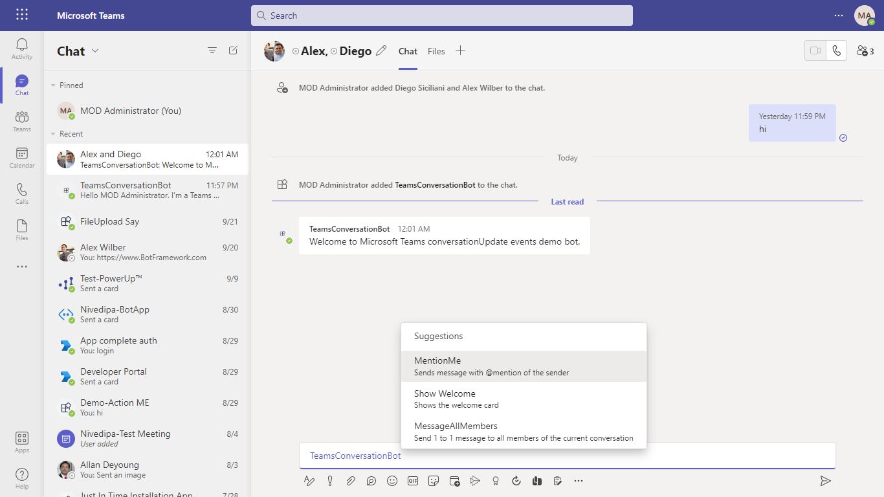Open the Test-PowerUp chat

pos(147,283)
